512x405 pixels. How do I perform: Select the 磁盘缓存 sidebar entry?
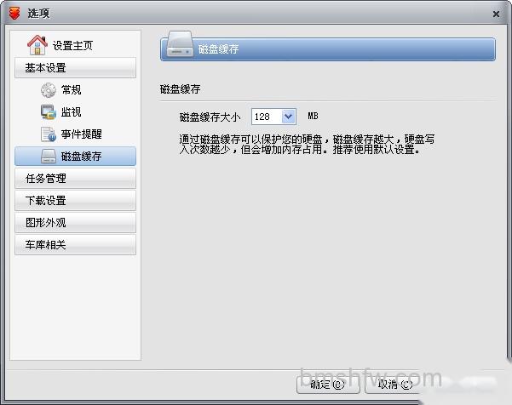coord(76,157)
